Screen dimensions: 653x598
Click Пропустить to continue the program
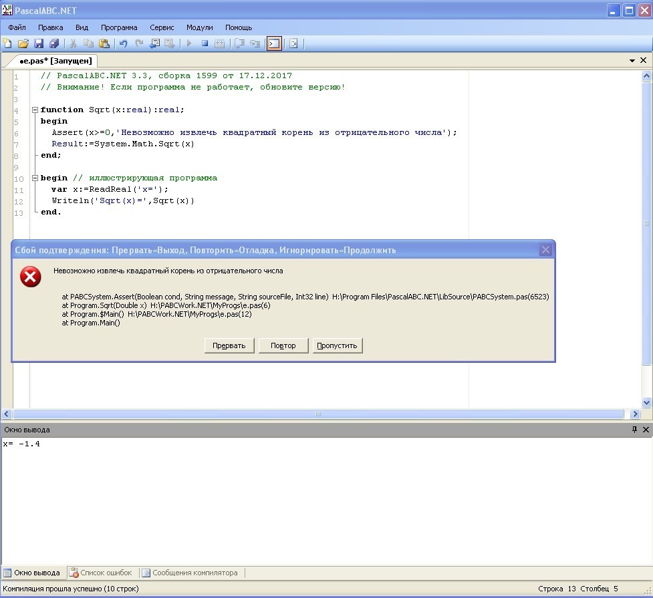(338, 345)
